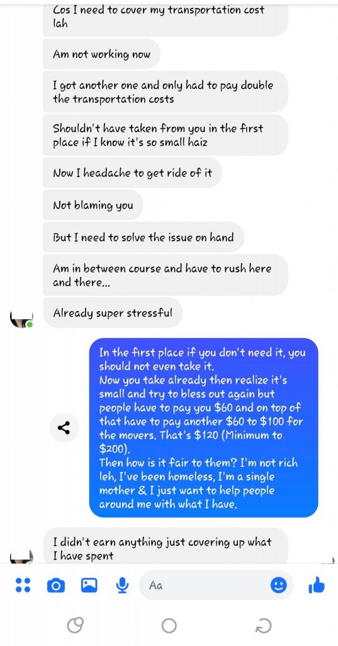Select 'Now I headache to get ride of it' message
This screenshot has width=338, height=646.
(x=132, y=173)
